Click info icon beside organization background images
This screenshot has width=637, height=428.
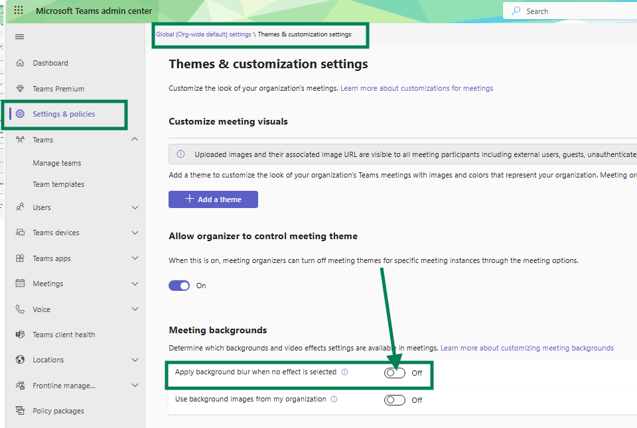[334, 400]
